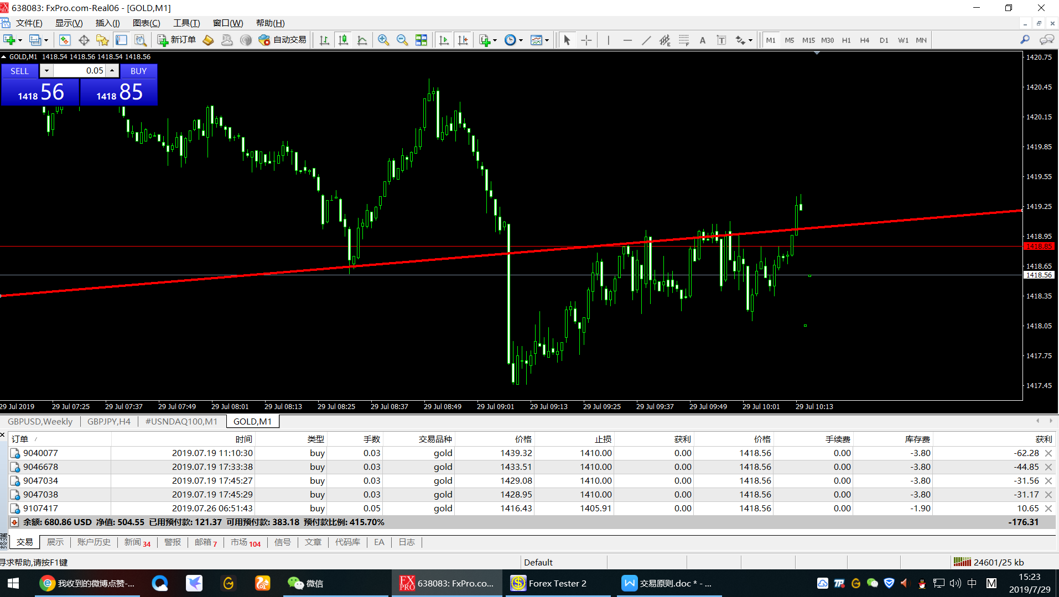Tile chart windows with the grid icon
This screenshot has width=1059, height=597.
(x=421, y=40)
